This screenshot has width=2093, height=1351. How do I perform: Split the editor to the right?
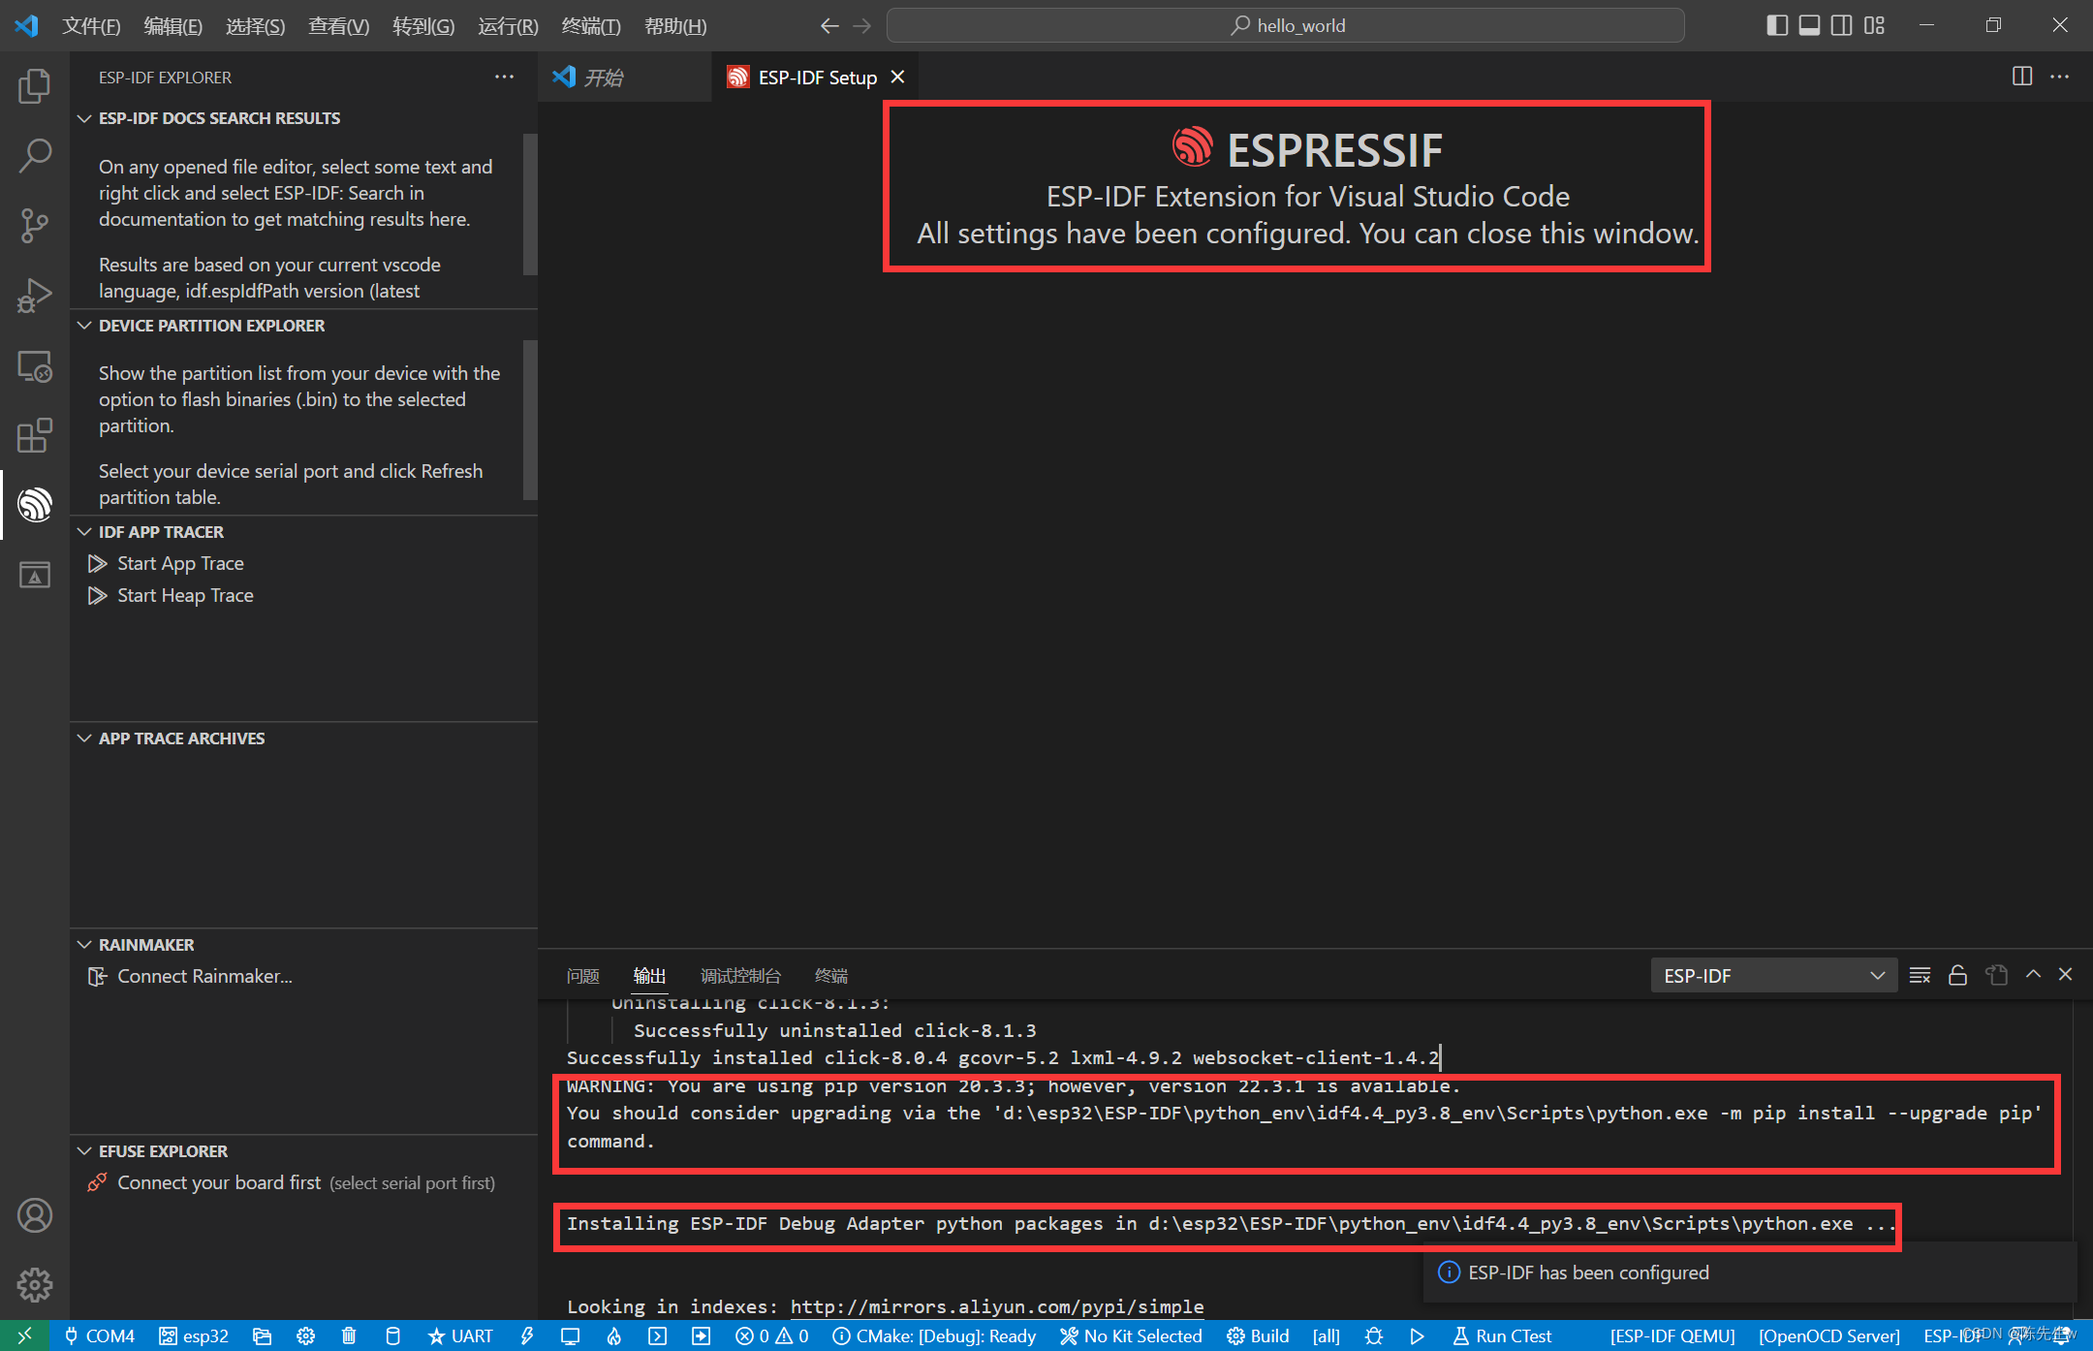[x=2022, y=76]
